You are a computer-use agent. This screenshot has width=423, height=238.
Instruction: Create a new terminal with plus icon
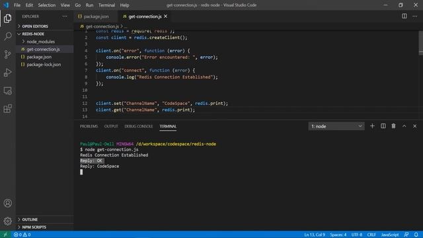click(x=372, y=126)
